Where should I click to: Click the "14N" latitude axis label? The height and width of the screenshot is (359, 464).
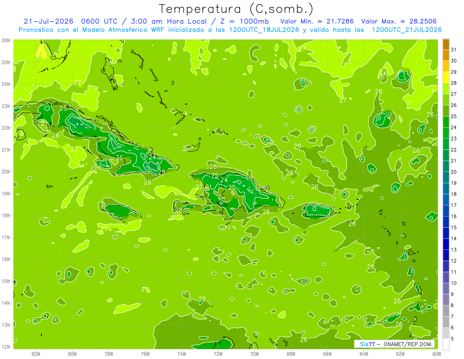pos(6,303)
